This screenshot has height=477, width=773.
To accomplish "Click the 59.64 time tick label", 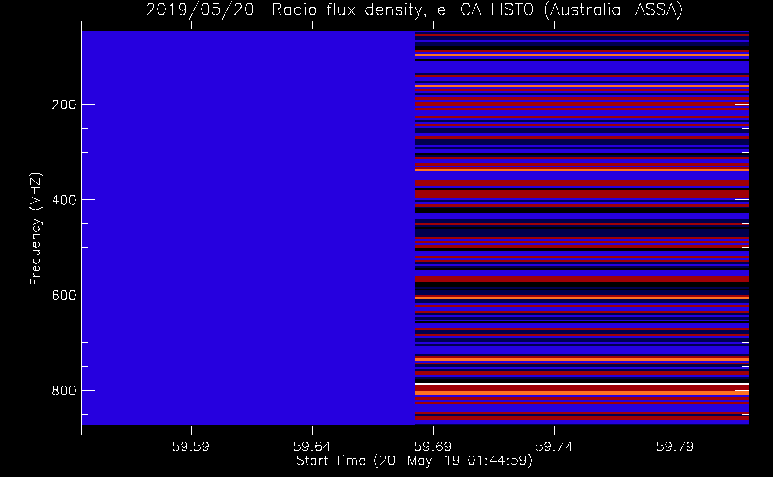I will click(x=312, y=447).
